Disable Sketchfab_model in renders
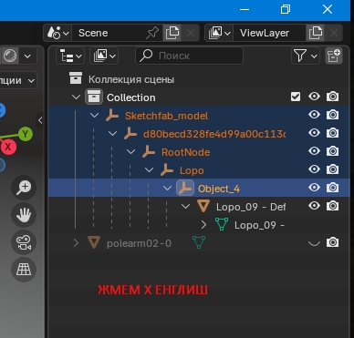The width and height of the screenshot is (354, 338). click(333, 115)
